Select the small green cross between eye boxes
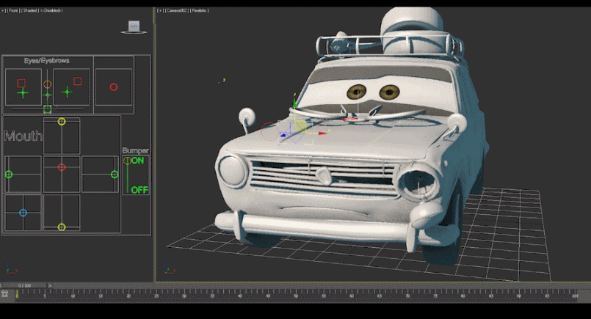 pyautogui.click(x=47, y=95)
